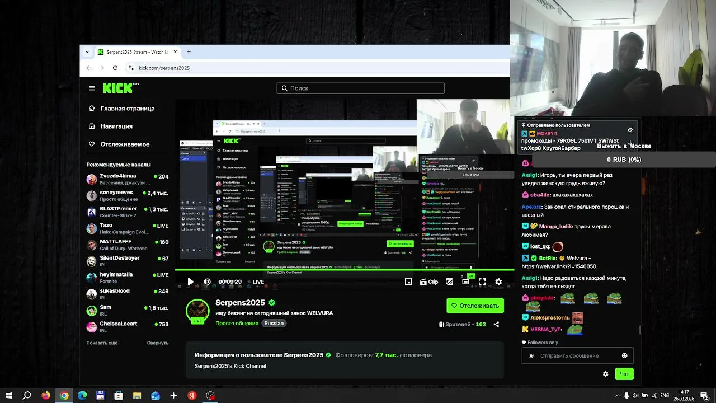Viewport: 716px width, 403px height.
Task: Open MATTLAFFF recommended channel
Action: pos(128,245)
